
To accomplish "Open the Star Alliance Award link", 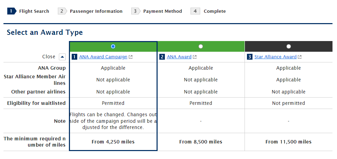I will (275, 57).
